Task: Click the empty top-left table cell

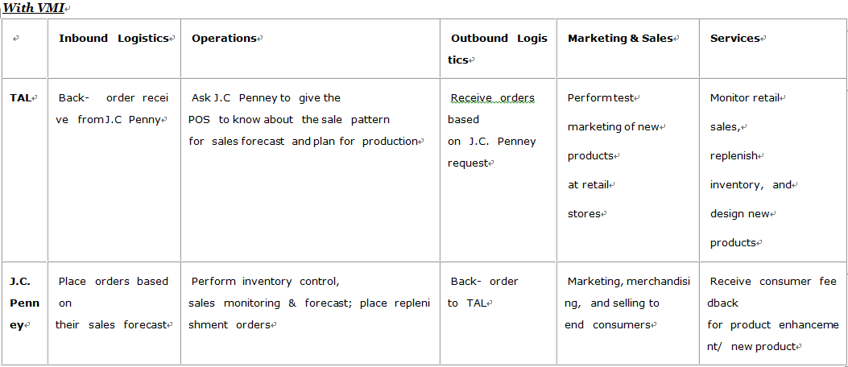Action: [24, 48]
